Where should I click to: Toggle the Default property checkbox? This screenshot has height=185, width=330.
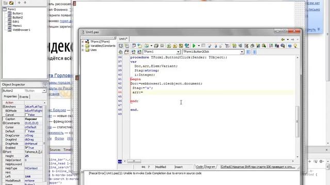(x=26, y=131)
